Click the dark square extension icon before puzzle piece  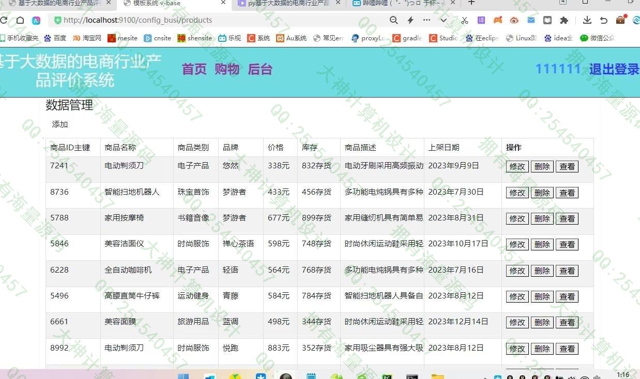point(547,20)
